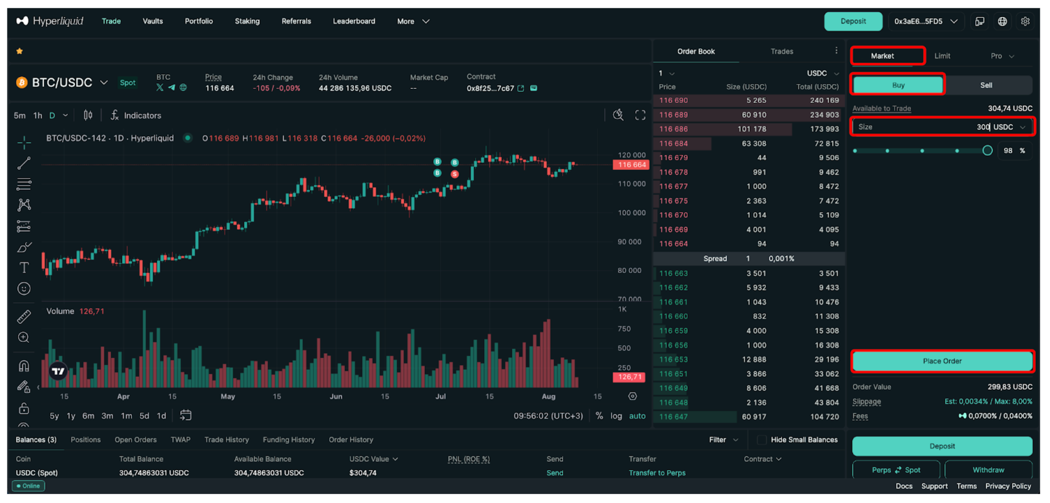Expand the BTC/USDC pair selector
Image resolution: width=1050 pixels, height=503 pixels.
click(x=104, y=82)
